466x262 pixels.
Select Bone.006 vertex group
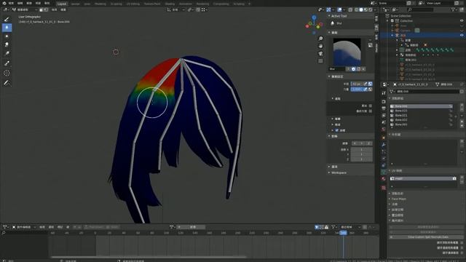421,106
